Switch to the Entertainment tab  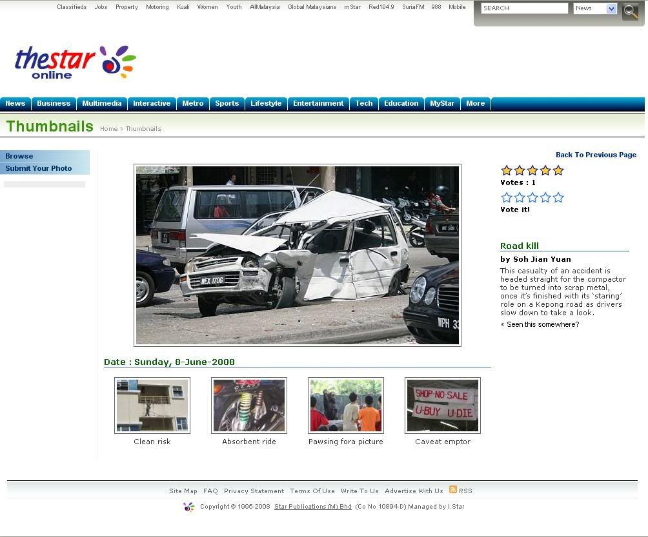point(318,103)
